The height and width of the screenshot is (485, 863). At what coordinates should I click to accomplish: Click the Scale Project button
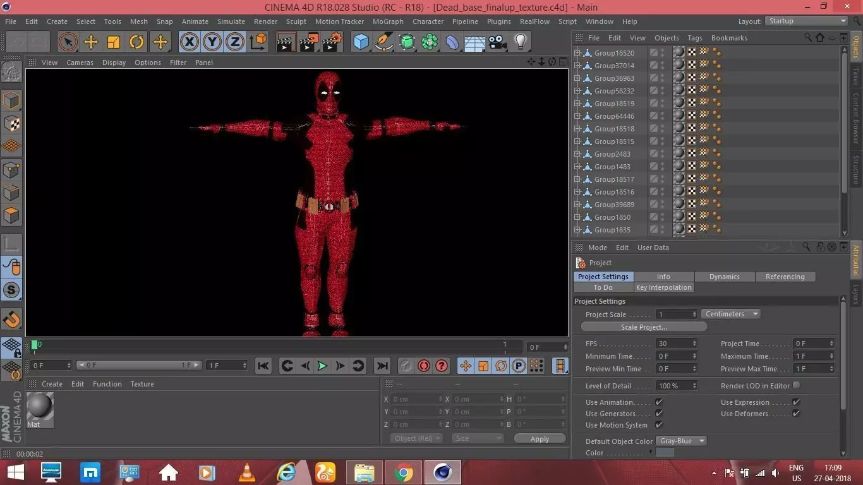coord(644,327)
